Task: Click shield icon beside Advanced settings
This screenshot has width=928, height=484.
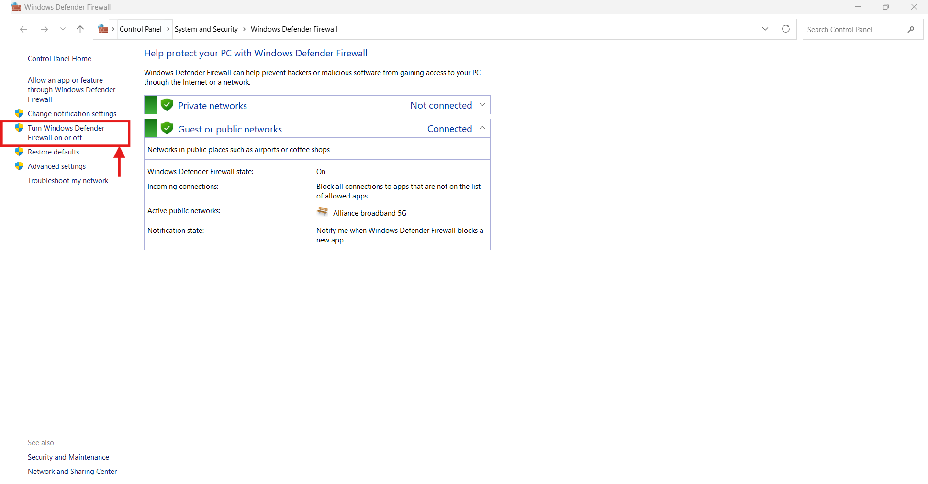Action: (19, 166)
